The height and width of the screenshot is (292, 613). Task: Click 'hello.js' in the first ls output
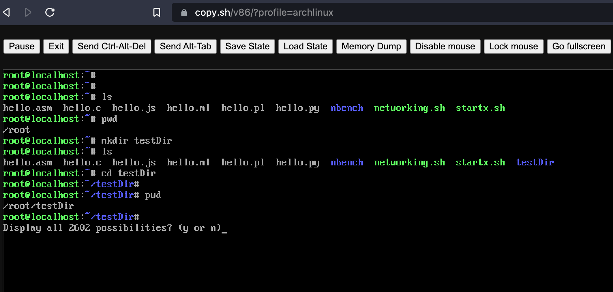(134, 108)
